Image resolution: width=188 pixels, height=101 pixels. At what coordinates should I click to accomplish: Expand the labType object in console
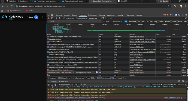(x=51, y=87)
